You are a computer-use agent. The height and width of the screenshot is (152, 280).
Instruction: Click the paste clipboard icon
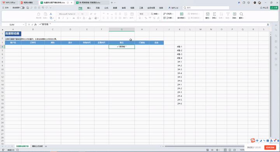click(x=45, y=14)
